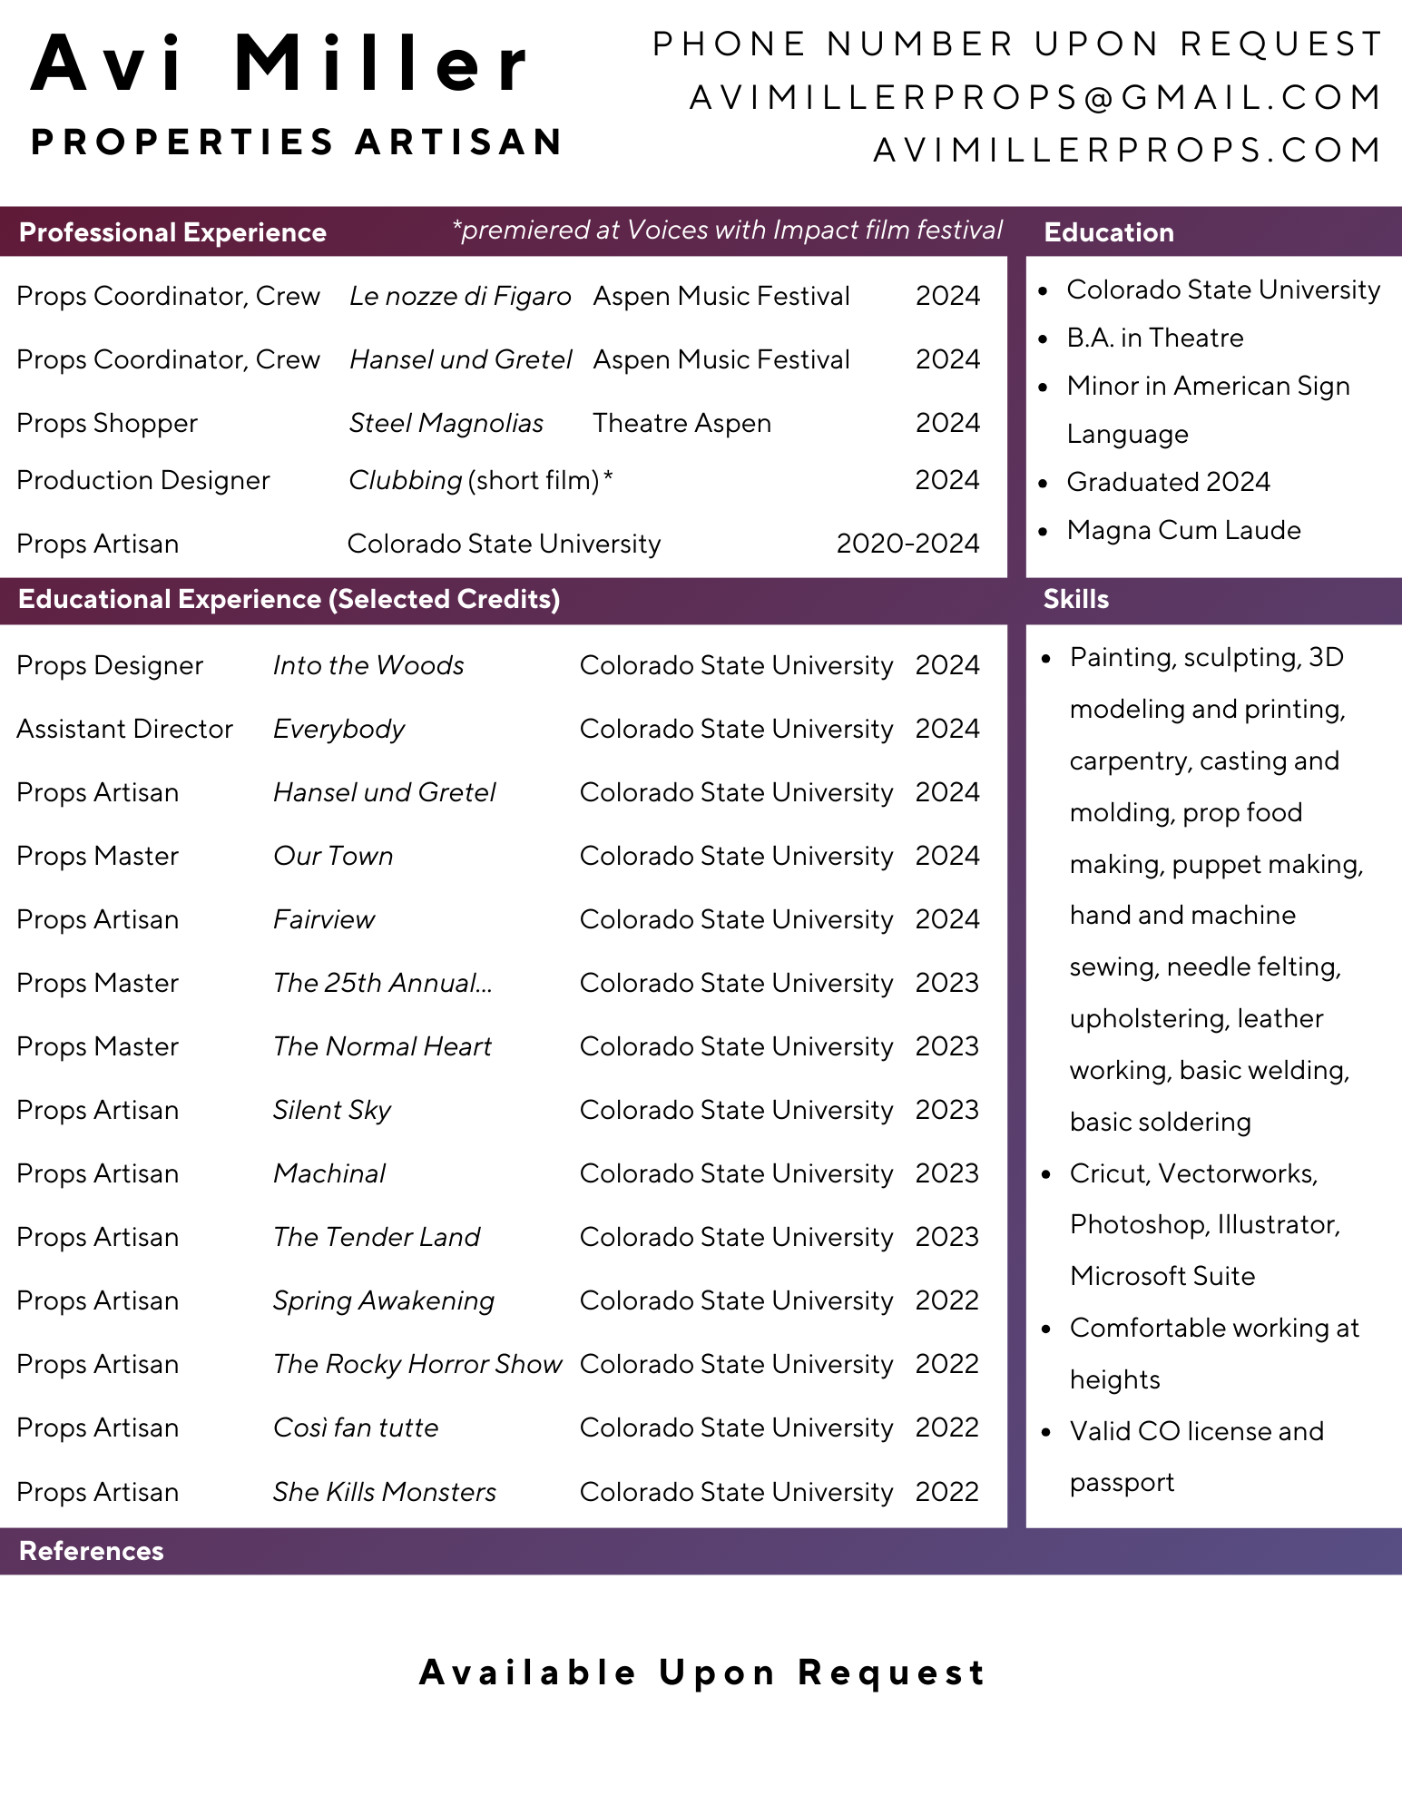Click the Phone Number Upon Request text
The width and height of the screenshot is (1402, 1815).
tap(1017, 44)
